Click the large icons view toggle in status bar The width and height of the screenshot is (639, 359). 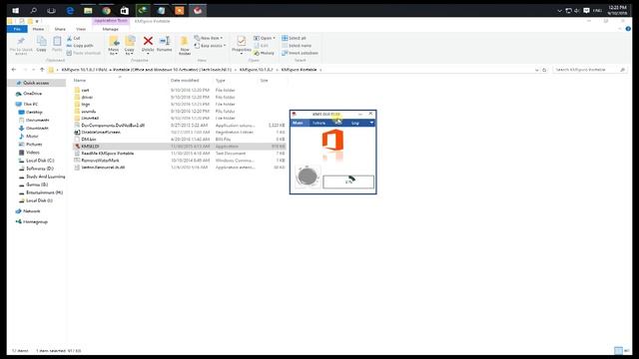coord(626,350)
